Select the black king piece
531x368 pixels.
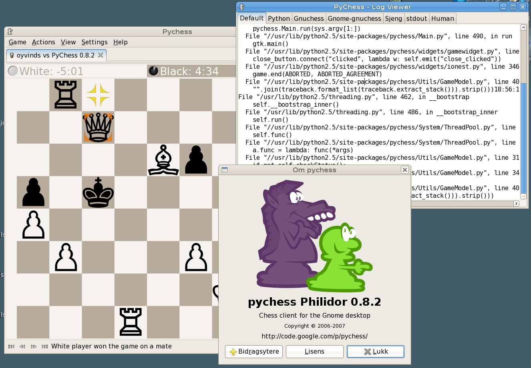coord(98,192)
